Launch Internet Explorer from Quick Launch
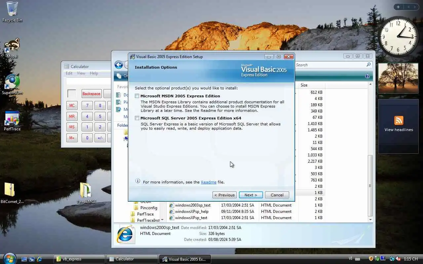423x264 pixels. point(39,259)
